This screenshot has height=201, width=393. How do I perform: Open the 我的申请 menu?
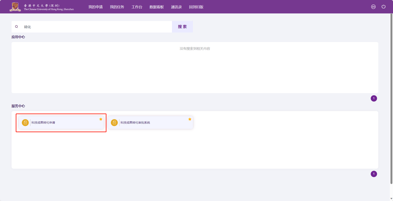(x=95, y=7)
